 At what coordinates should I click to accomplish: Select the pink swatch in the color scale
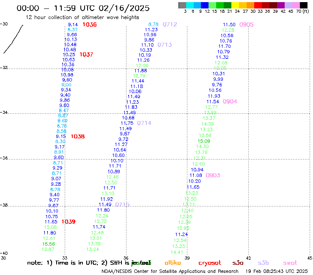(296, 5)
